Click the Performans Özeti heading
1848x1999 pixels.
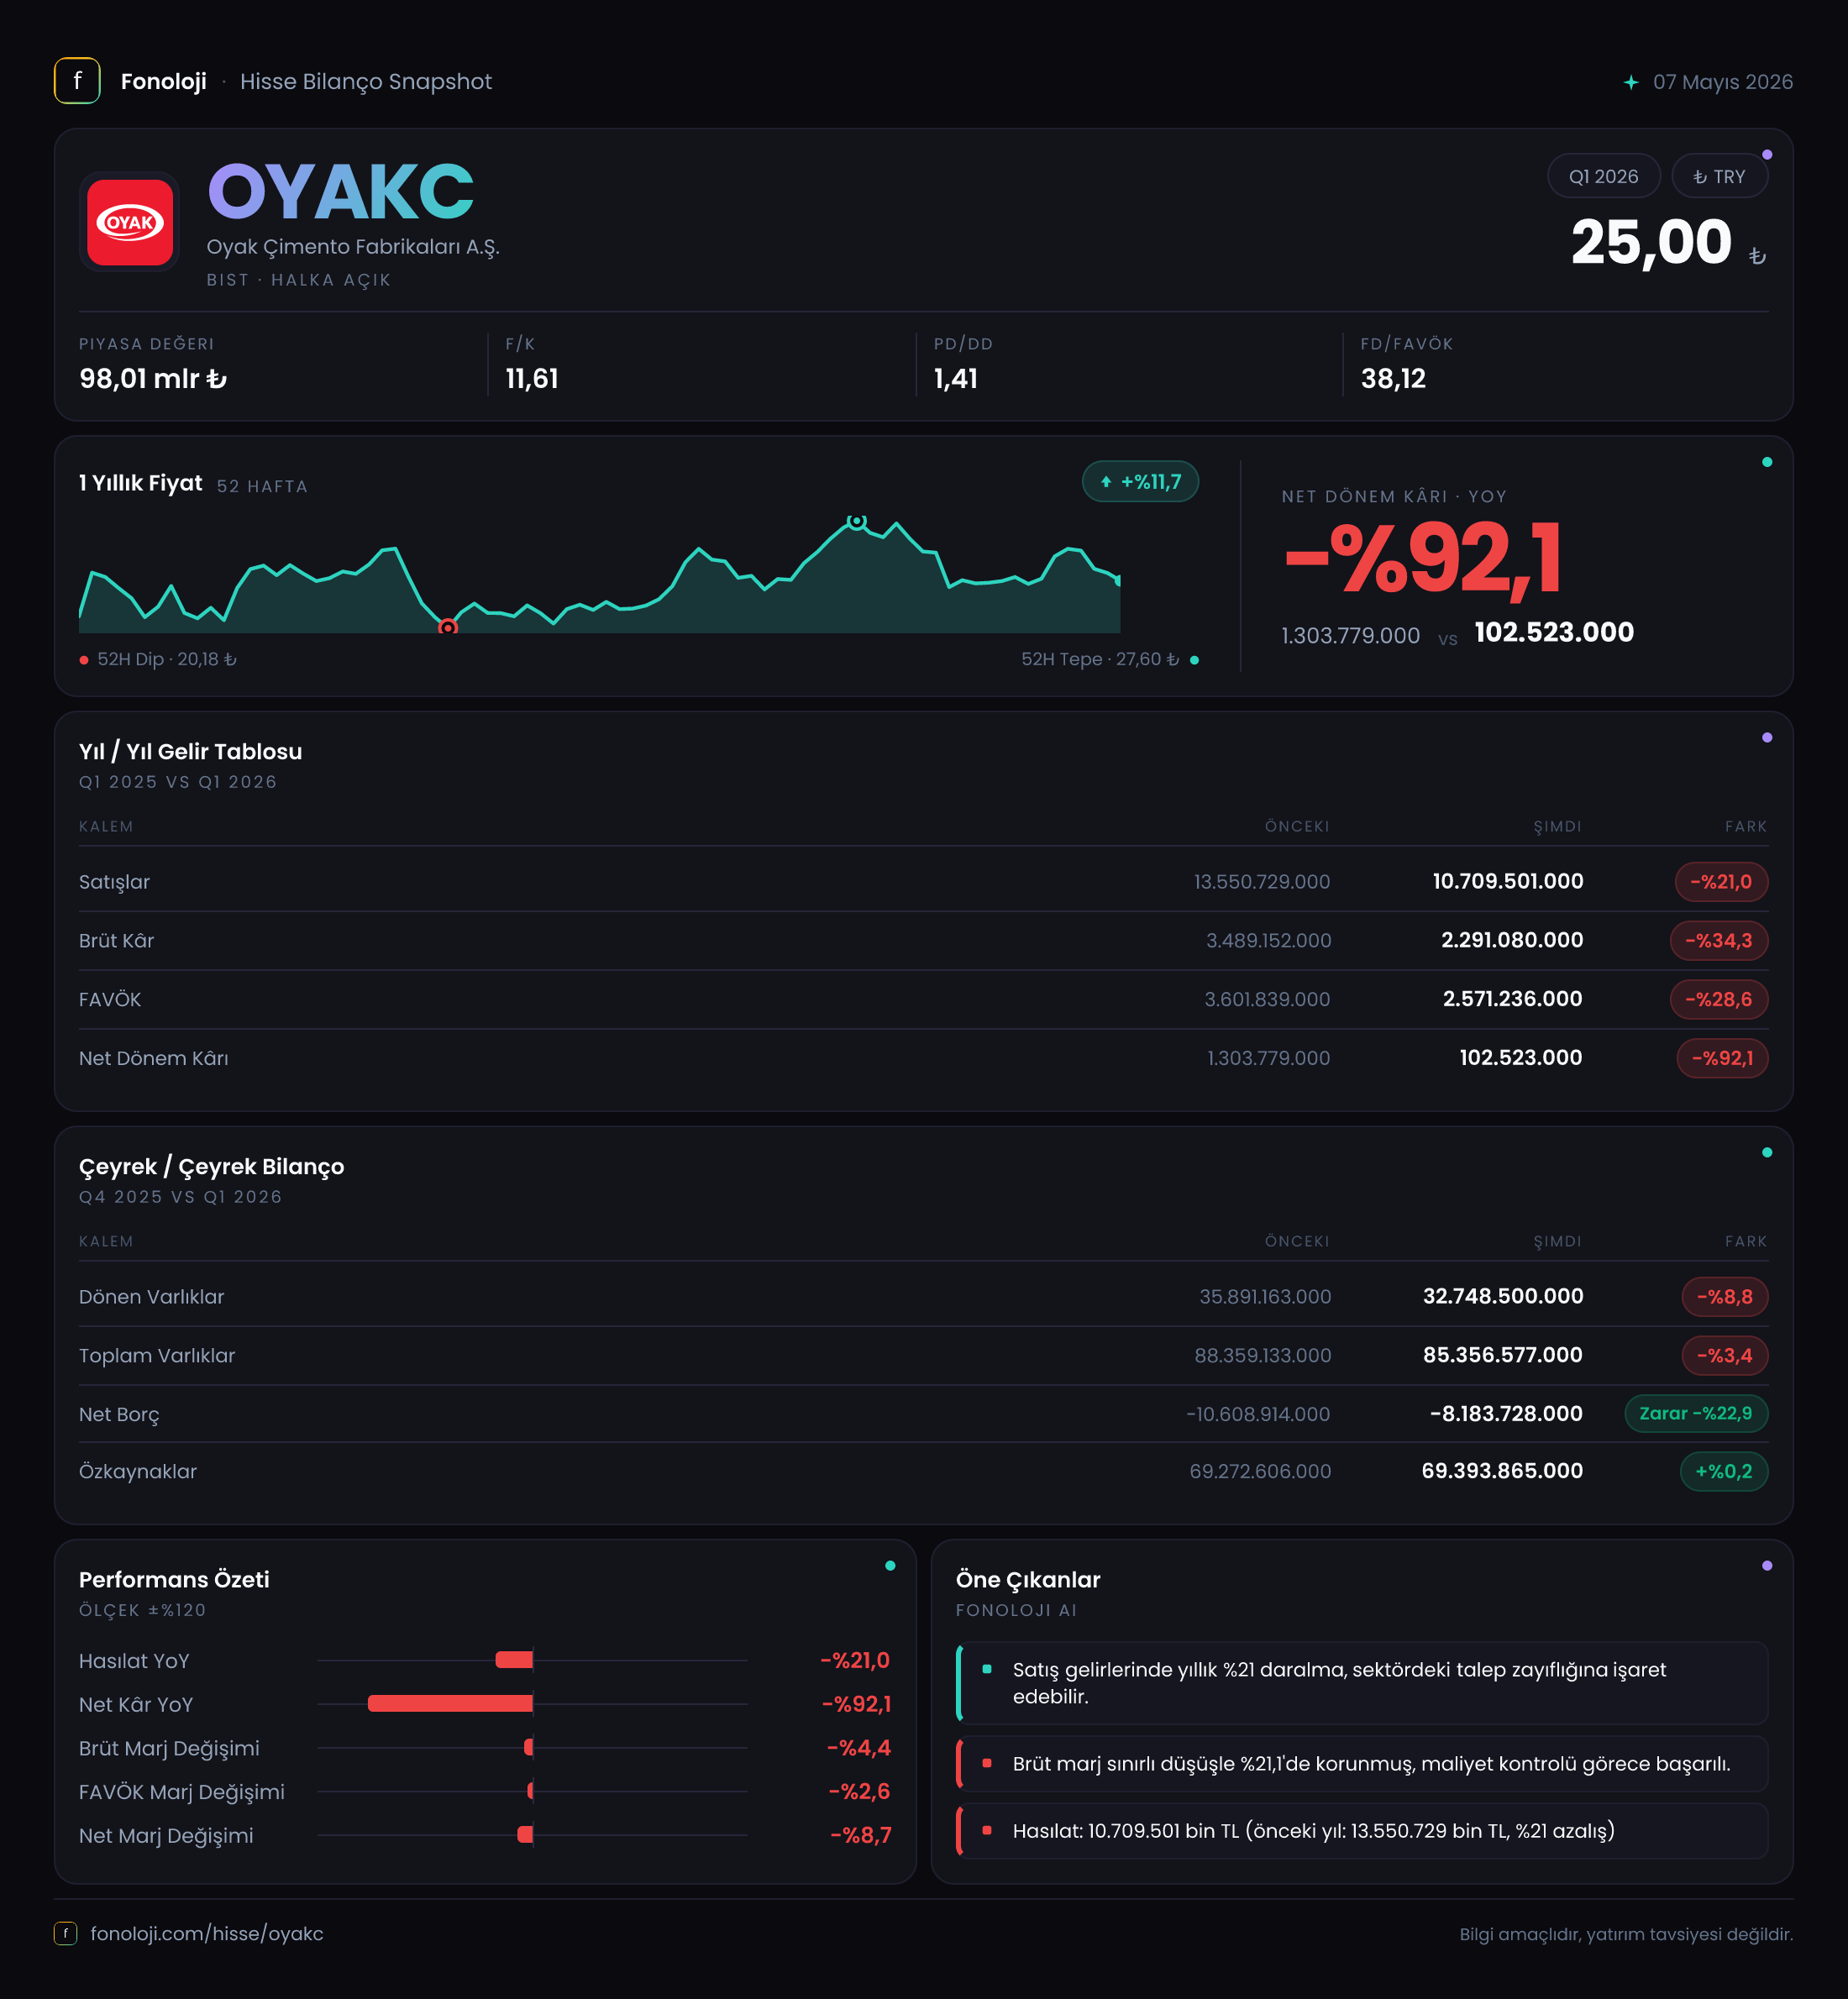(174, 1580)
